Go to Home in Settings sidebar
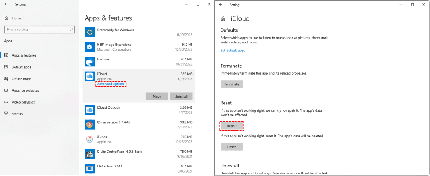This screenshot has height=176, width=430. 16,18
